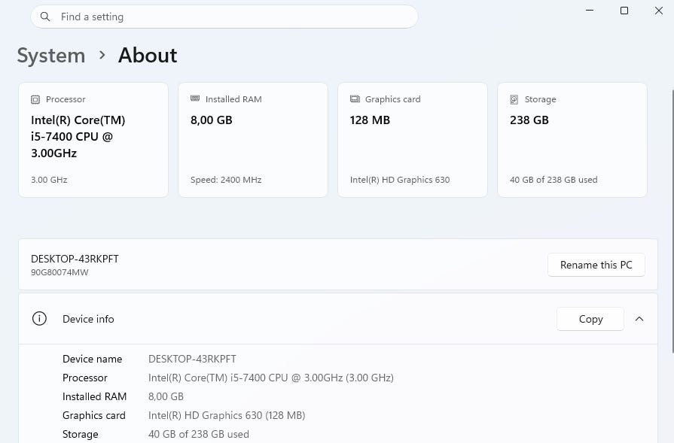Open the Storage 238 GB card
674x443 pixels.
(x=572, y=140)
